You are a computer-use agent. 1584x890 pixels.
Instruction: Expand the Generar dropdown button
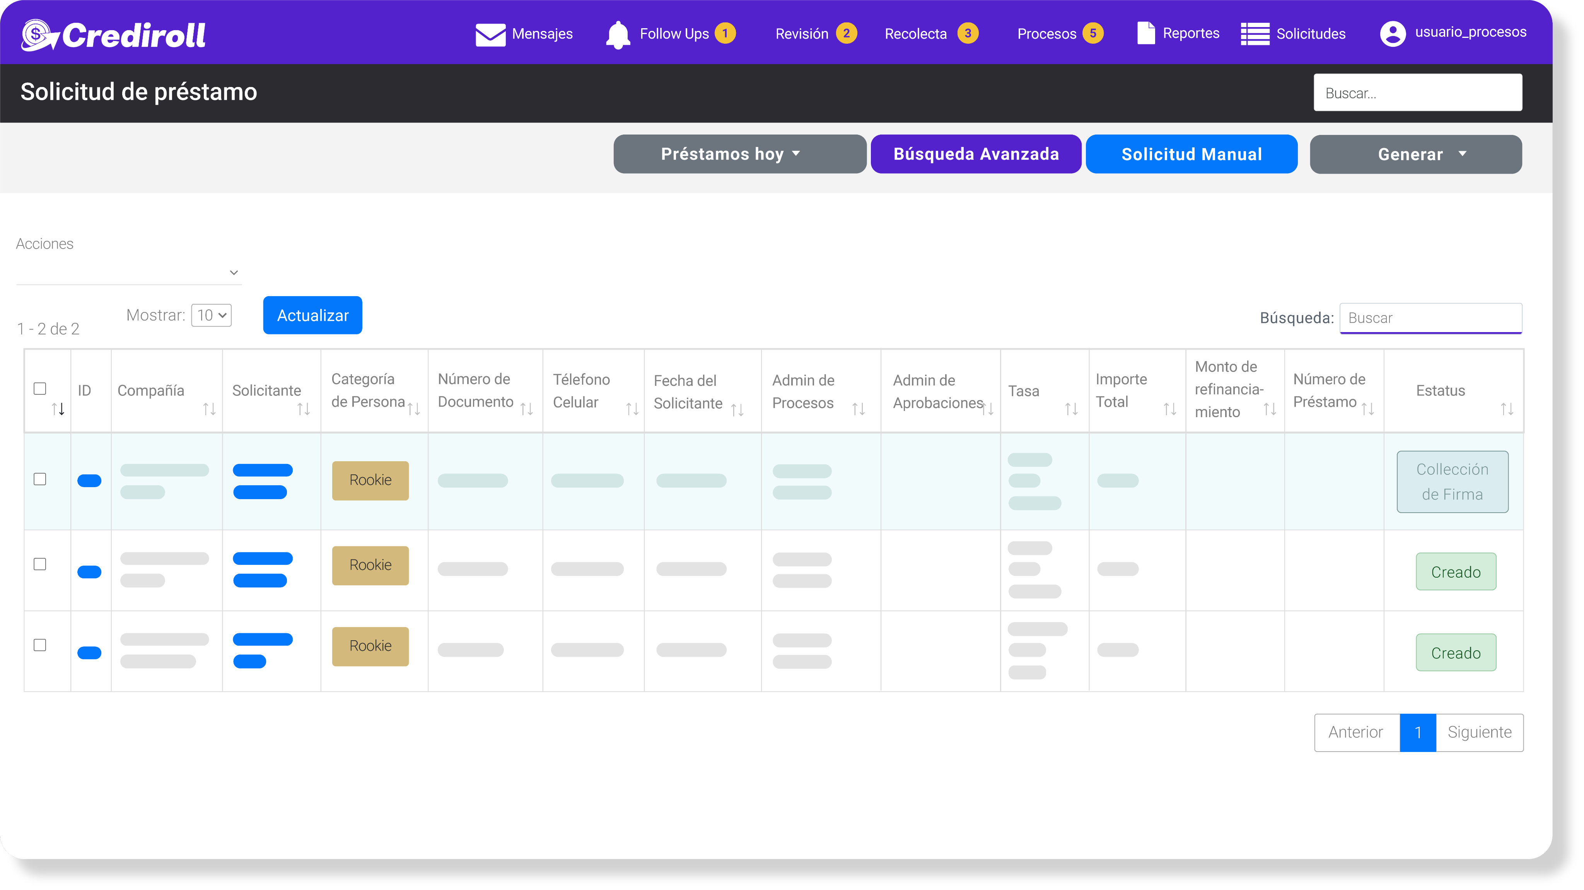[1415, 154]
